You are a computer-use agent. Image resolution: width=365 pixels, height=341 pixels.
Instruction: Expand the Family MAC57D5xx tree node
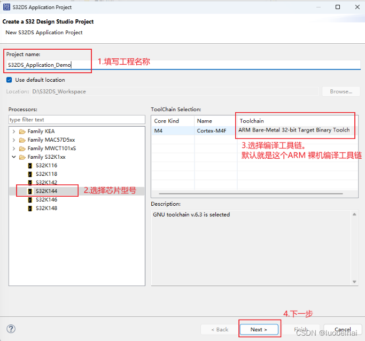click(x=14, y=140)
